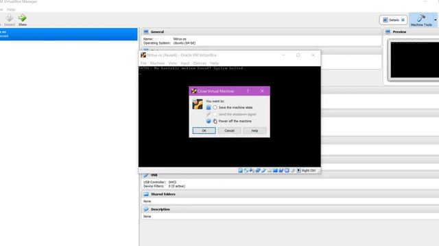The width and height of the screenshot is (439, 246).
Task: Open the Machine Tools dropdown arrow
Action: 435,20
